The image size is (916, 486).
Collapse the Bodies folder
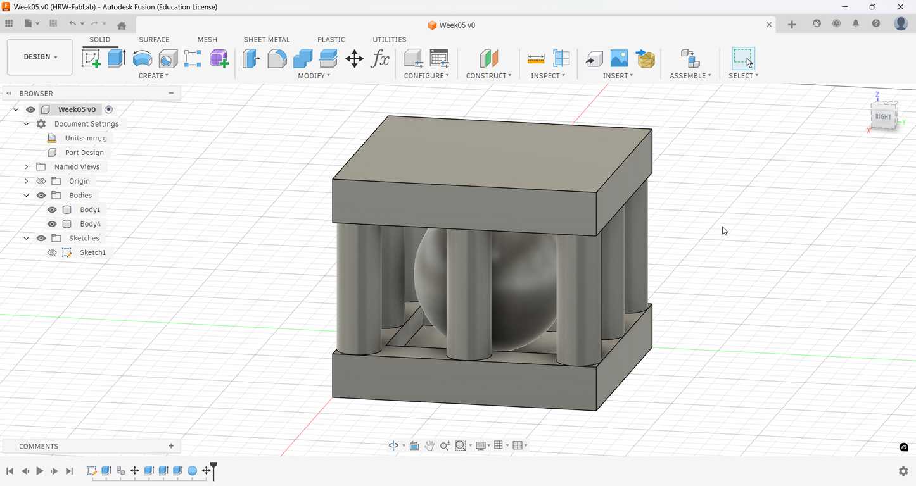pos(27,196)
